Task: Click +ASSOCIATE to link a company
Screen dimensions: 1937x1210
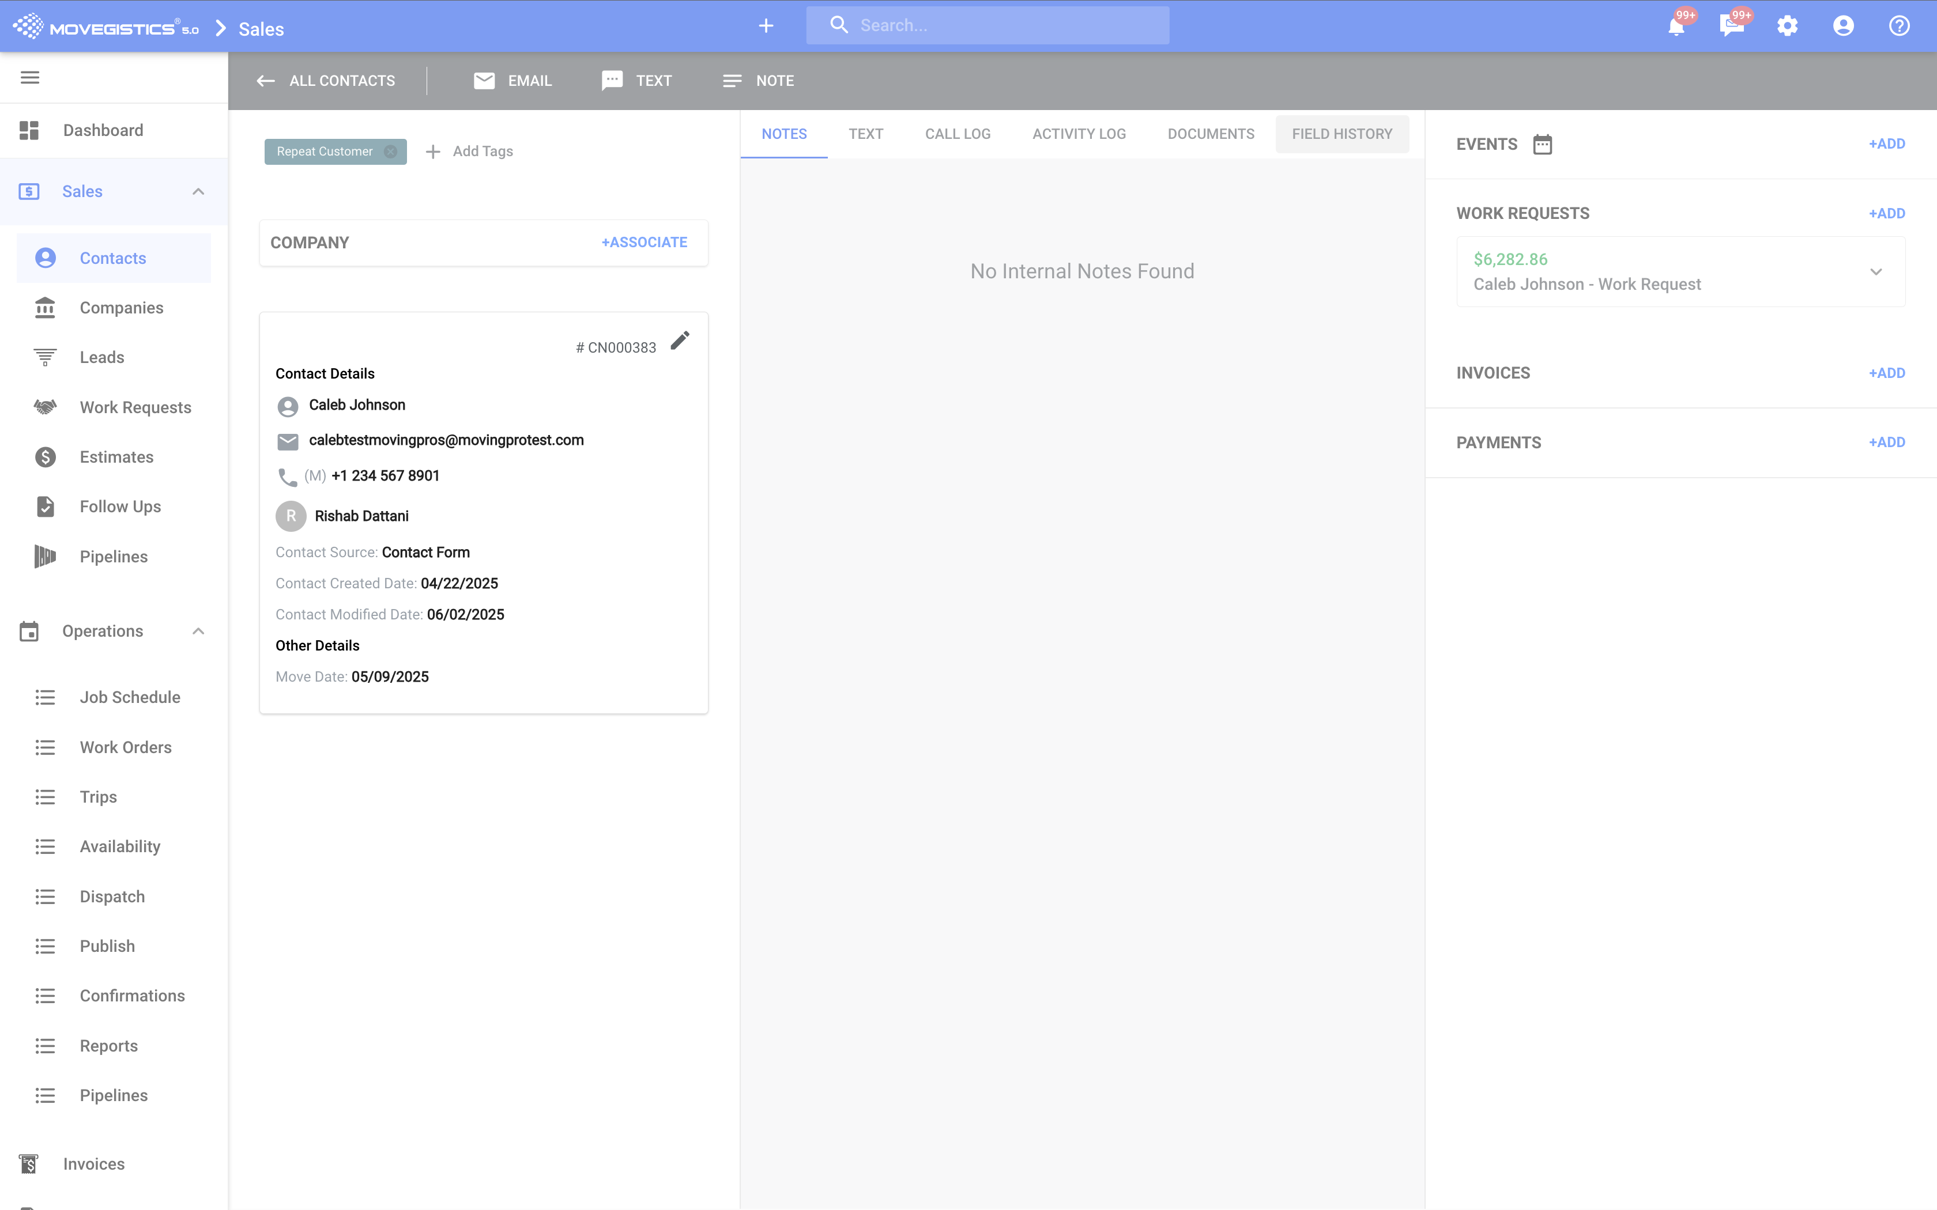Action: 643,243
